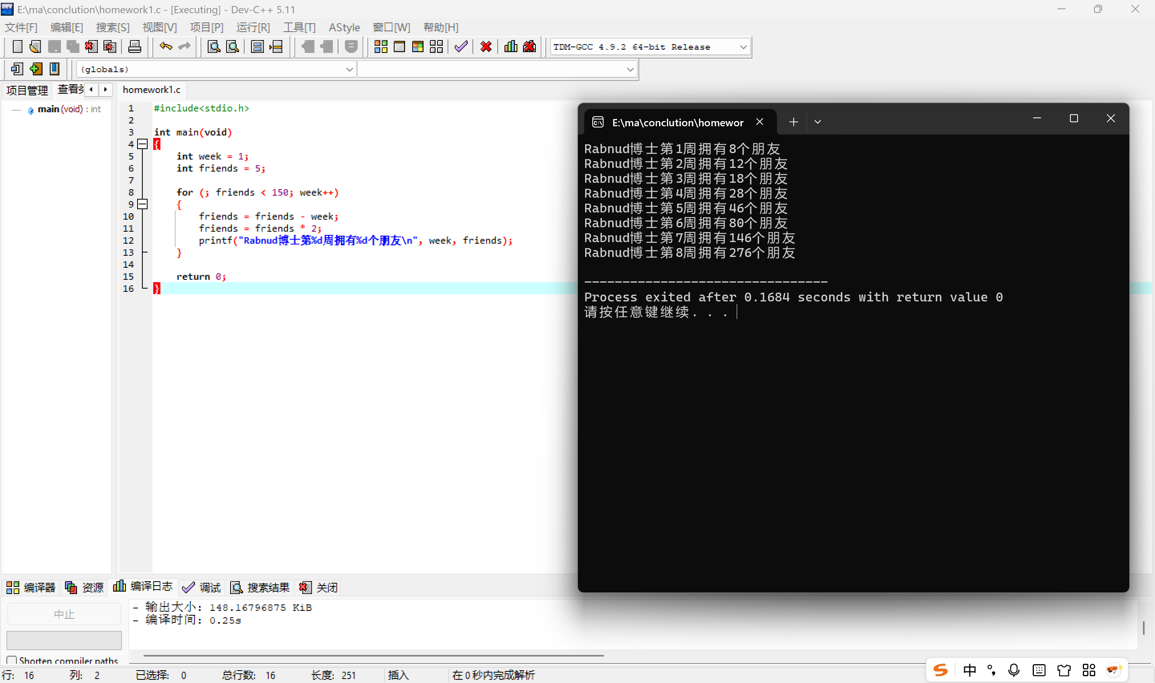Open the terminal tab dropdown chevron
Viewport: 1155px width, 683px height.
pos(817,122)
